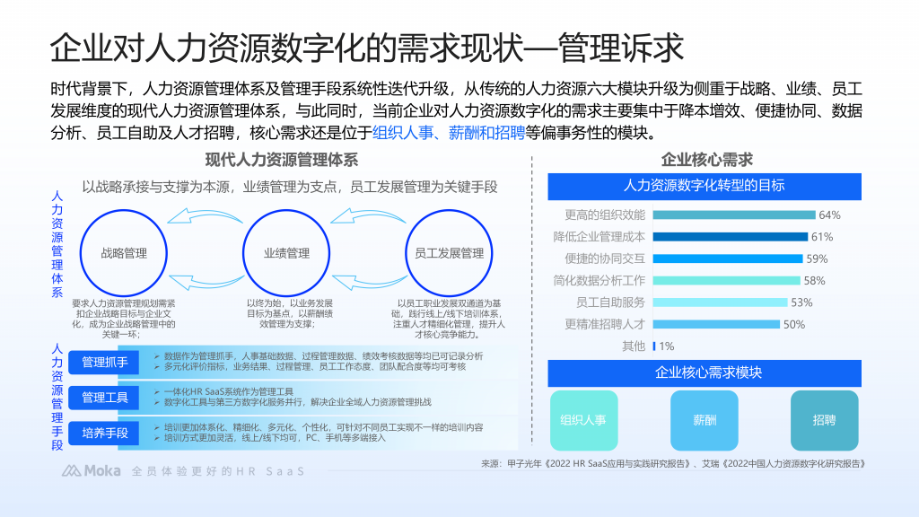Click the 组织人事 module tile
This screenshot has width=919, height=517.
point(583,420)
